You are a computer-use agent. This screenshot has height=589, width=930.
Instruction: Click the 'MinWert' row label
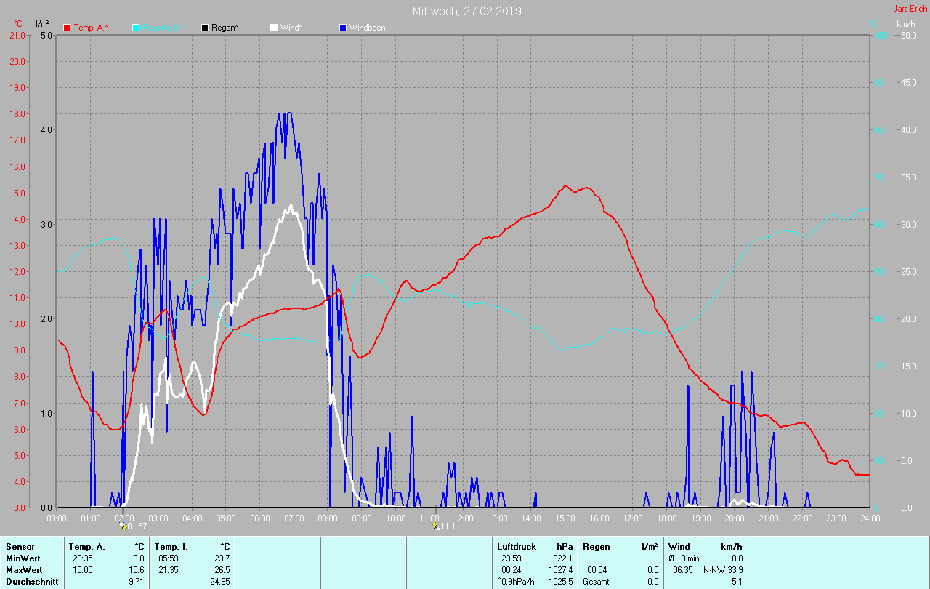pyautogui.click(x=23, y=558)
